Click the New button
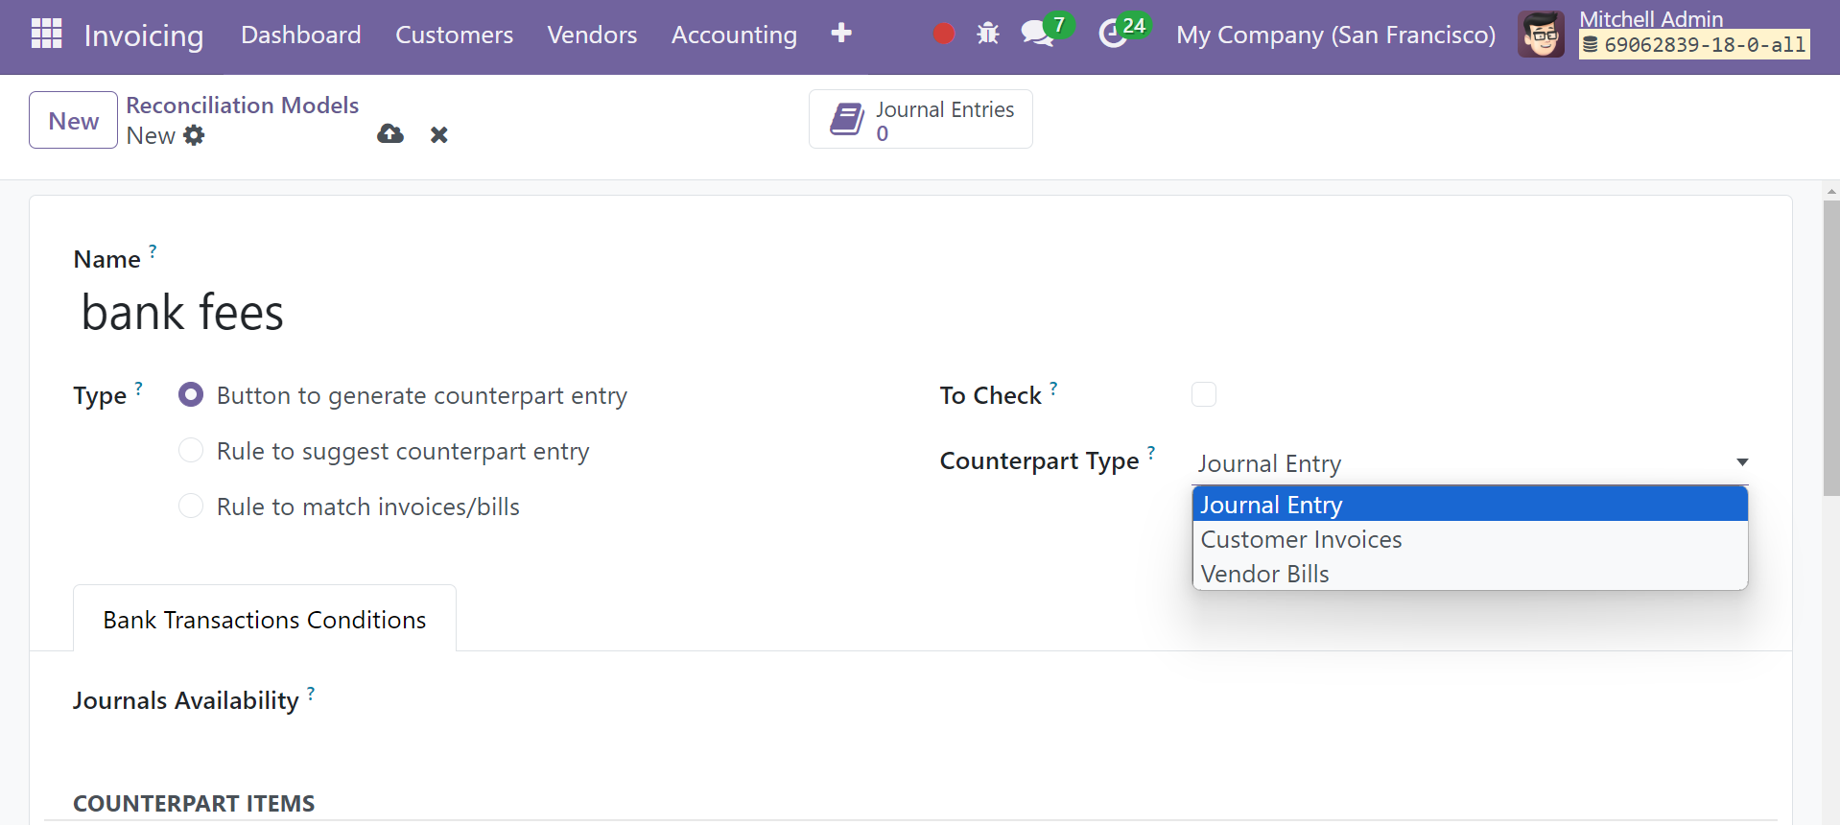The height and width of the screenshot is (825, 1840). 73,121
